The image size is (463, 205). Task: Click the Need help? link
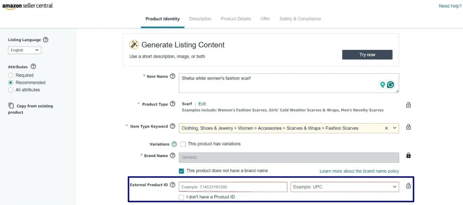[x=450, y=6]
